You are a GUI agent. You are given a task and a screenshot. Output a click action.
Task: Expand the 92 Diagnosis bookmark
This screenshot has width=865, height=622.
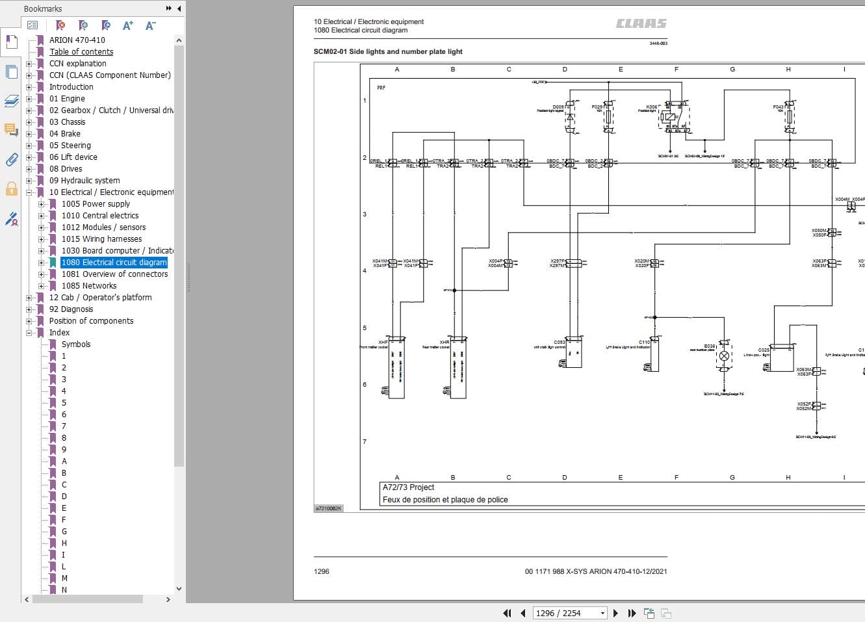pos(29,309)
